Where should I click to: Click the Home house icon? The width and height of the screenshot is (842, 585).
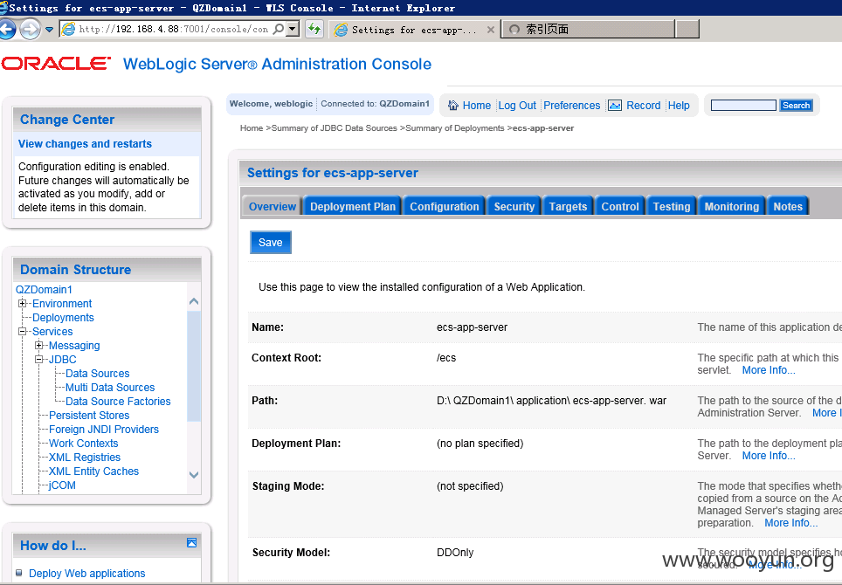tap(453, 105)
